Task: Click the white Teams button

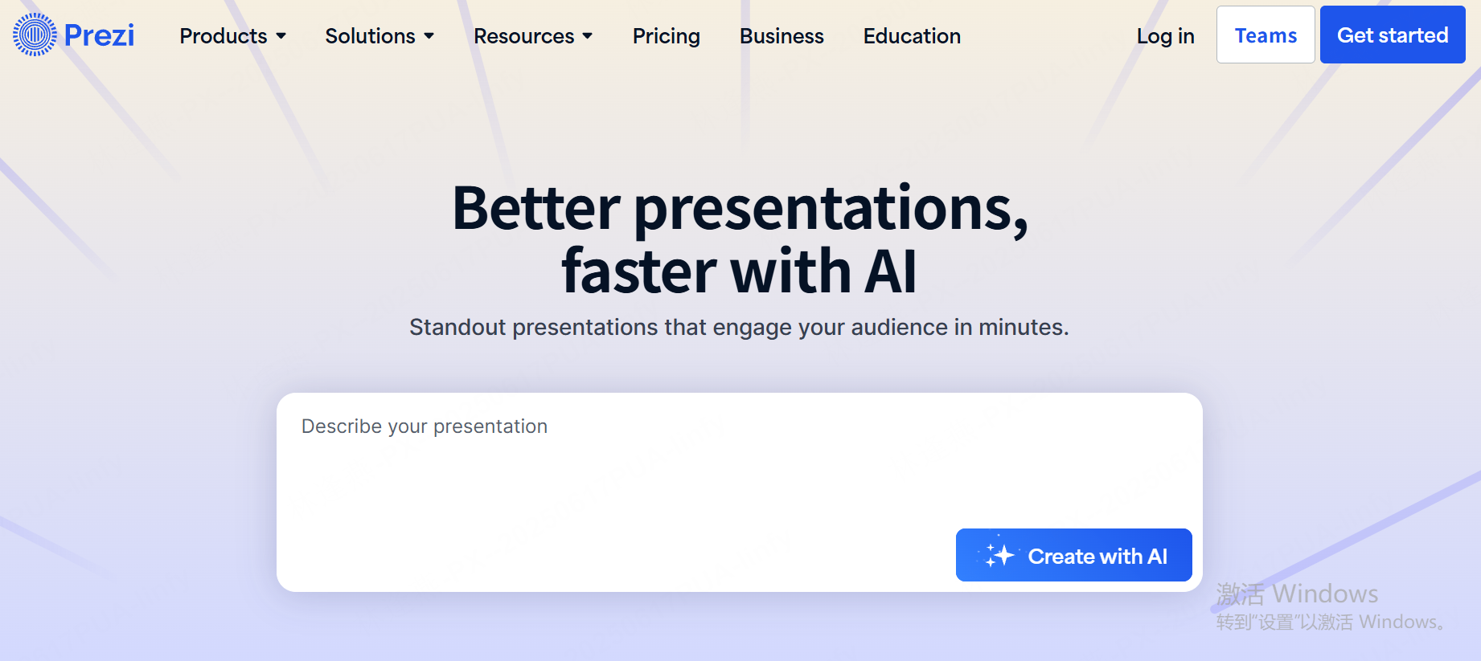Action: coord(1266,35)
